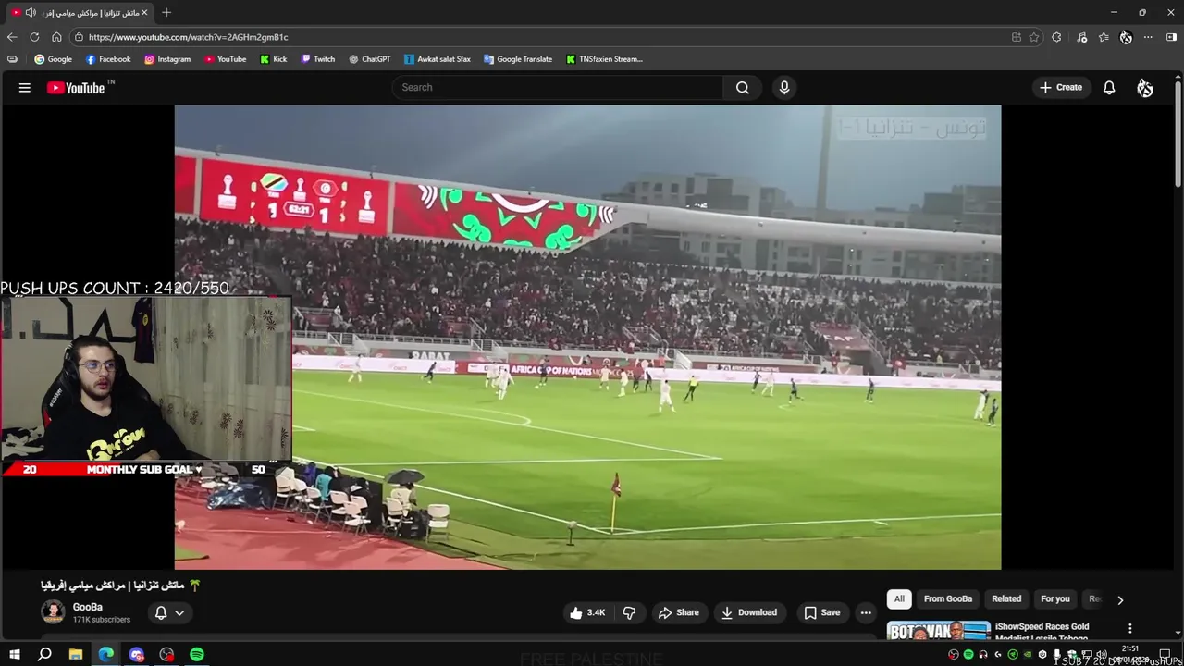Select the Related filter chip

1006,598
